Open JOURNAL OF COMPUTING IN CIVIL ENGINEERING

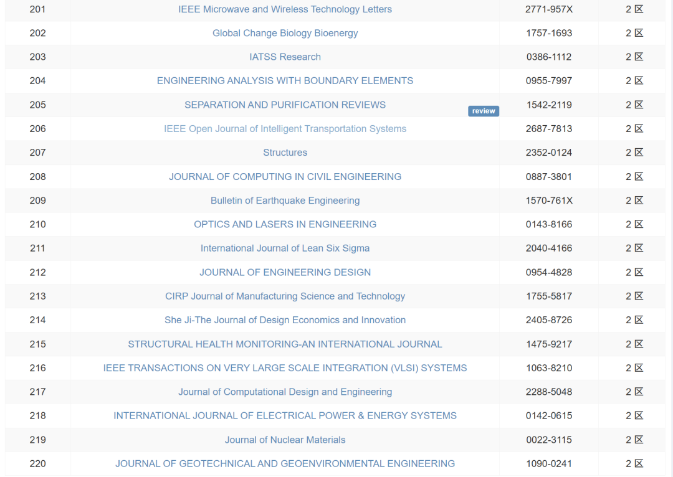(285, 177)
